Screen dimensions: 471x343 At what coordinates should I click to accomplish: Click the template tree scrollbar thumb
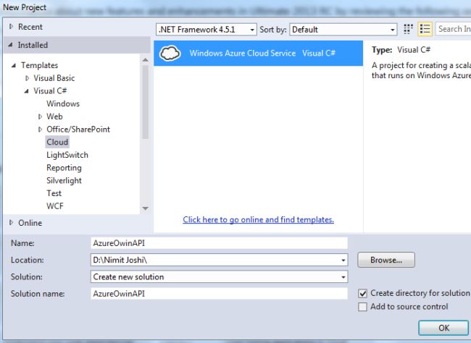pyautogui.click(x=146, y=102)
